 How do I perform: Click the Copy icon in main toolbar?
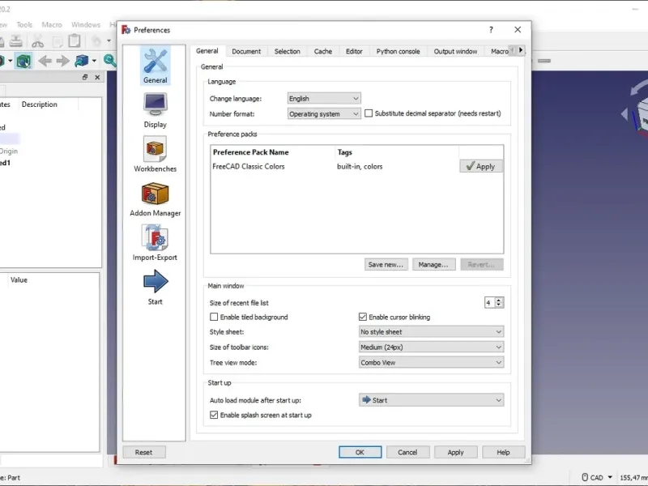point(58,41)
